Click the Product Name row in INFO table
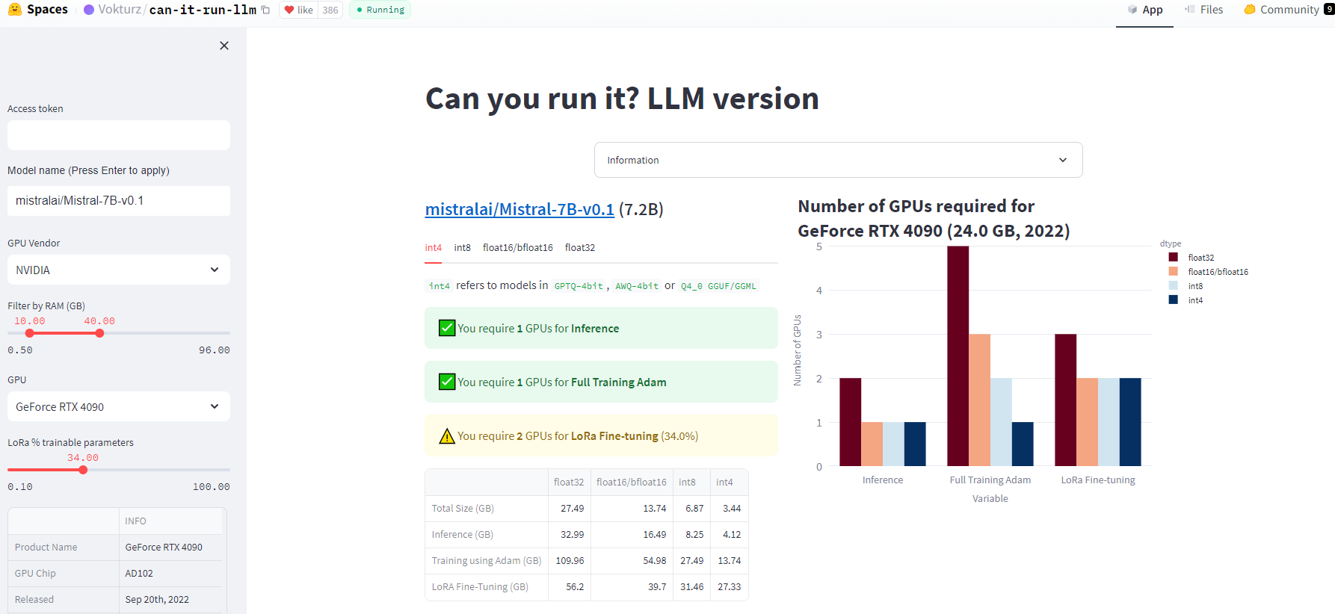 click(x=117, y=547)
